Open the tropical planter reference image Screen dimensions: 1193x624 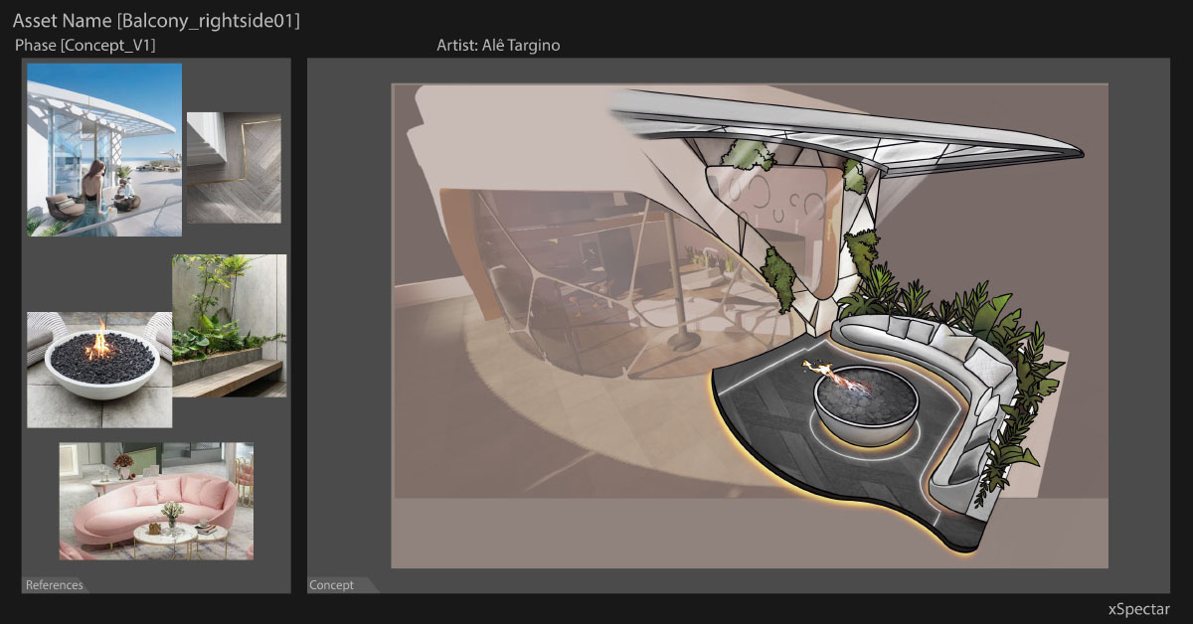tap(229, 325)
